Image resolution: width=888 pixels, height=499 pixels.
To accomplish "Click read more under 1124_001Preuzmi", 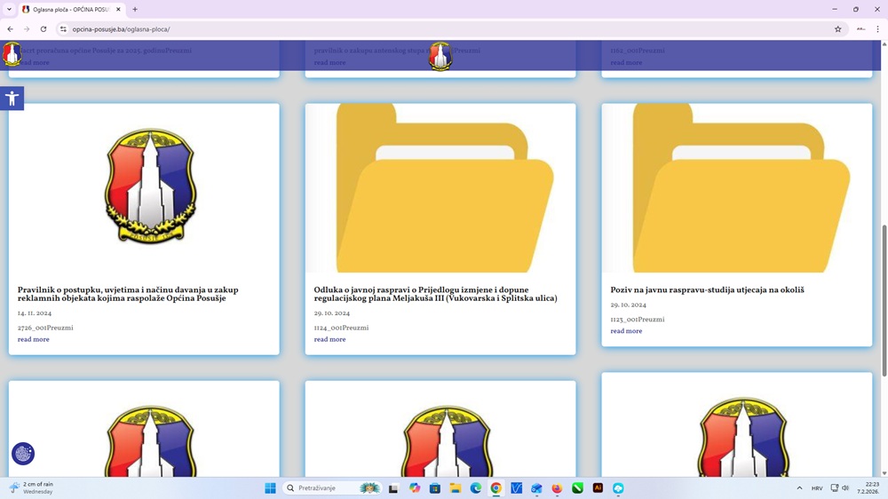I will (x=329, y=339).
